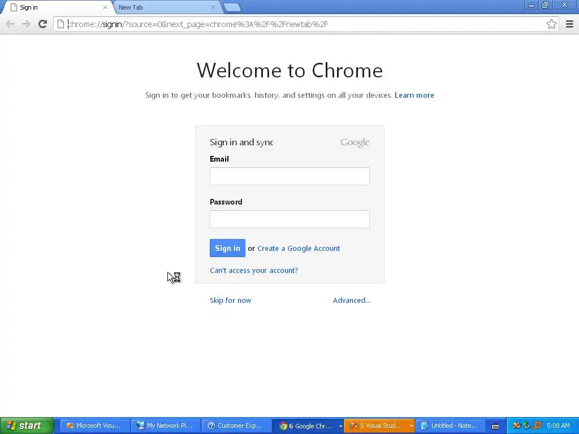Screen dimensions: 579x434
Task: Click the 5:08 AM clock
Action: click(558, 426)
